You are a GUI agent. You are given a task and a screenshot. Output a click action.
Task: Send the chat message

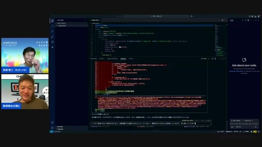pos(255,127)
